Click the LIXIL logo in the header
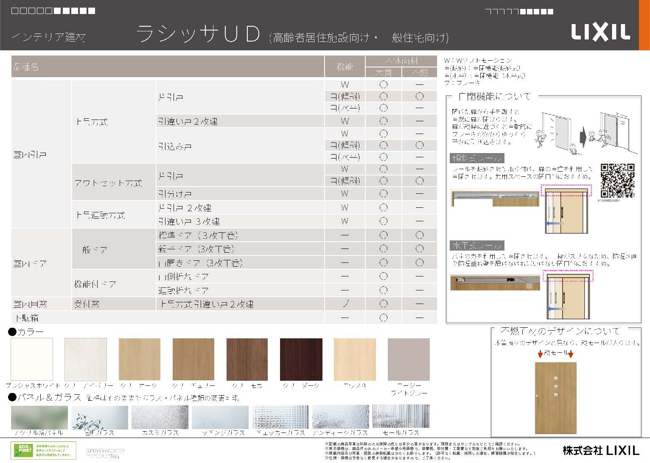The image size is (650, 463). click(x=600, y=31)
